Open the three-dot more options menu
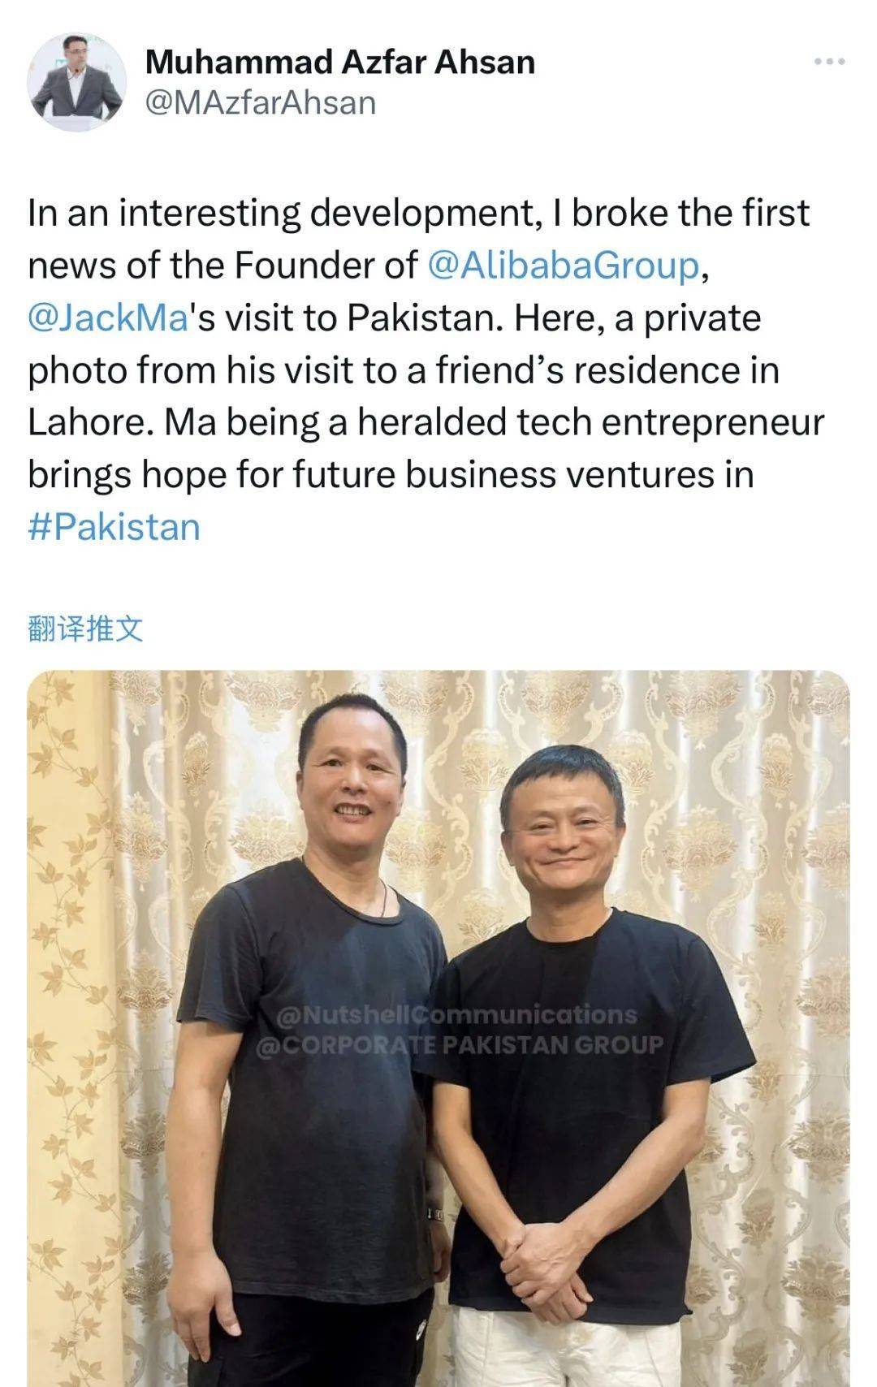Viewport: 877px width, 1387px height. point(830,62)
